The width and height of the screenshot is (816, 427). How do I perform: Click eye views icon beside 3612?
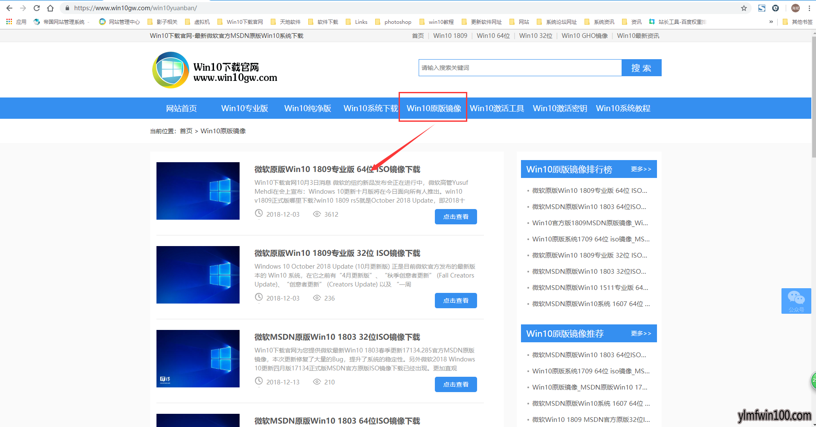(317, 214)
